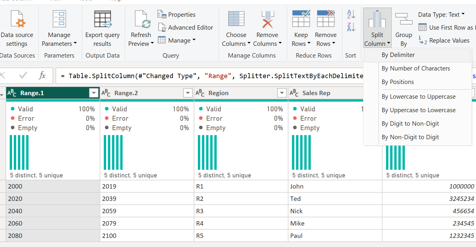Click the Properties icon button

pos(162,14)
